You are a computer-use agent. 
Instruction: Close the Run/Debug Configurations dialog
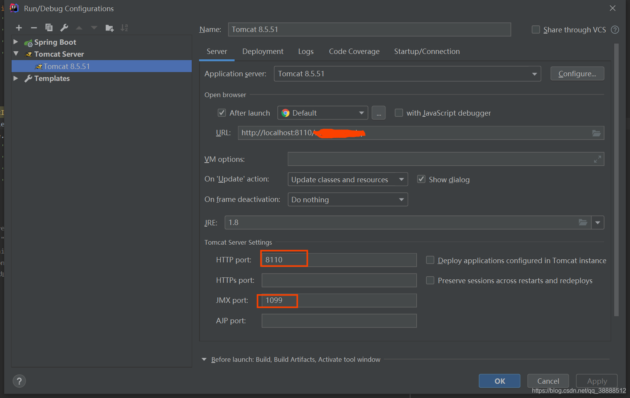pos(613,8)
